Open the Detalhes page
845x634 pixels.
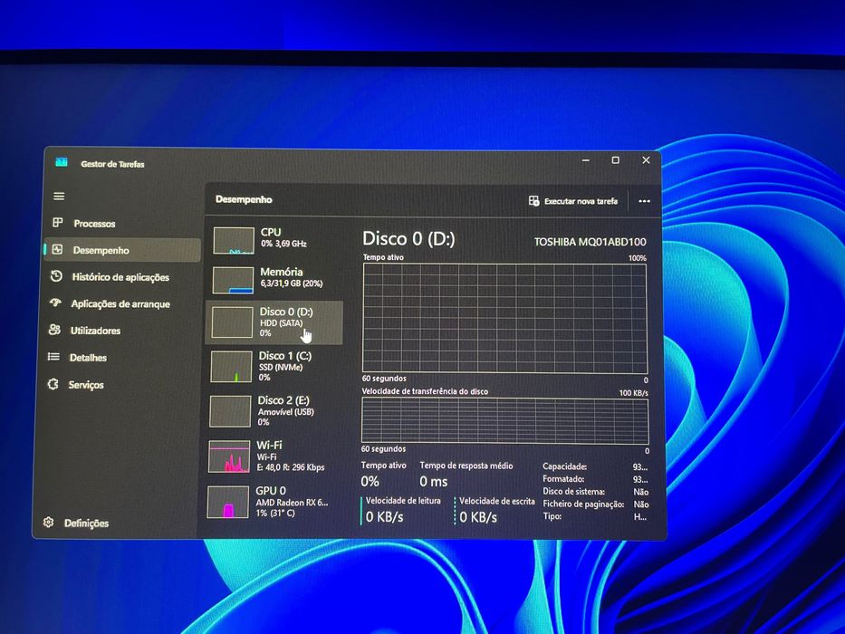point(118,357)
